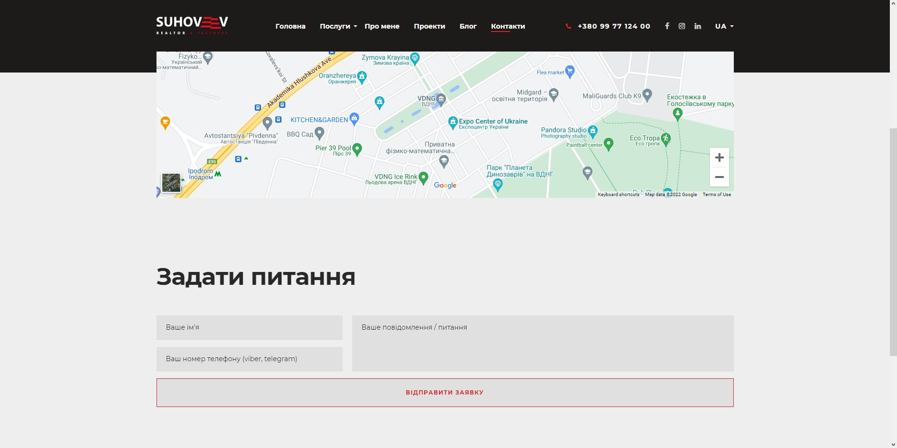Call the phone number +380 99 77 124 00
Viewport: 897px width, 448px height.
(613, 26)
